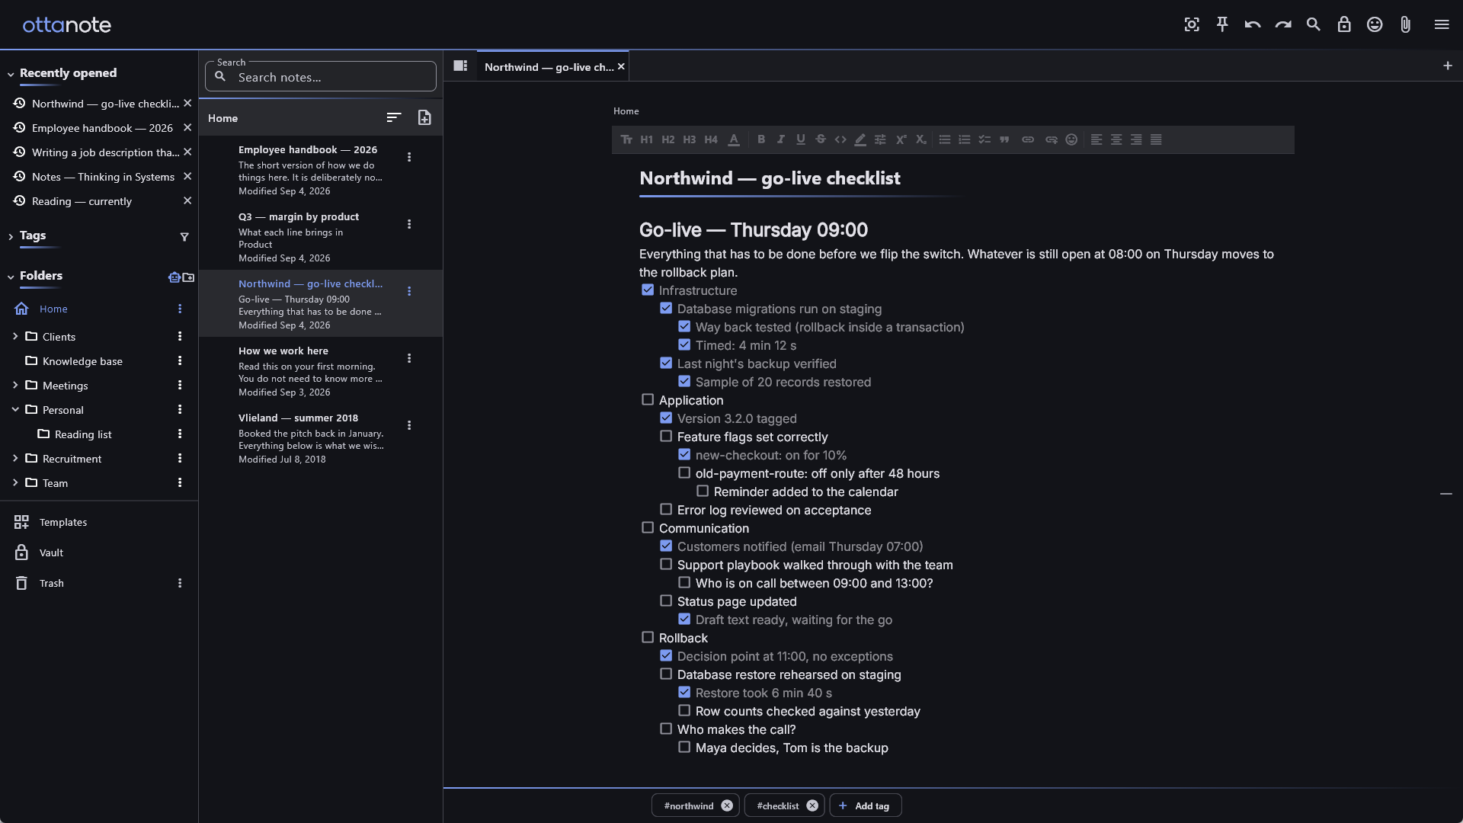The width and height of the screenshot is (1463, 823).
Task: Open options menu for Knowledge base folder
Action: [180, 360]
